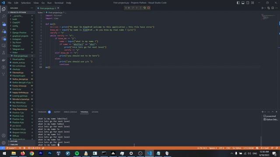
Task: Open Explorer panel more actions ellipsis
Action: tap(32, 8)
